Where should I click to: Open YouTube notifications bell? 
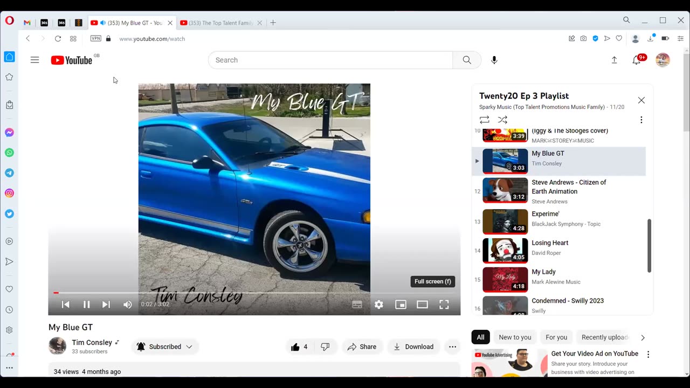coord(637,60)
